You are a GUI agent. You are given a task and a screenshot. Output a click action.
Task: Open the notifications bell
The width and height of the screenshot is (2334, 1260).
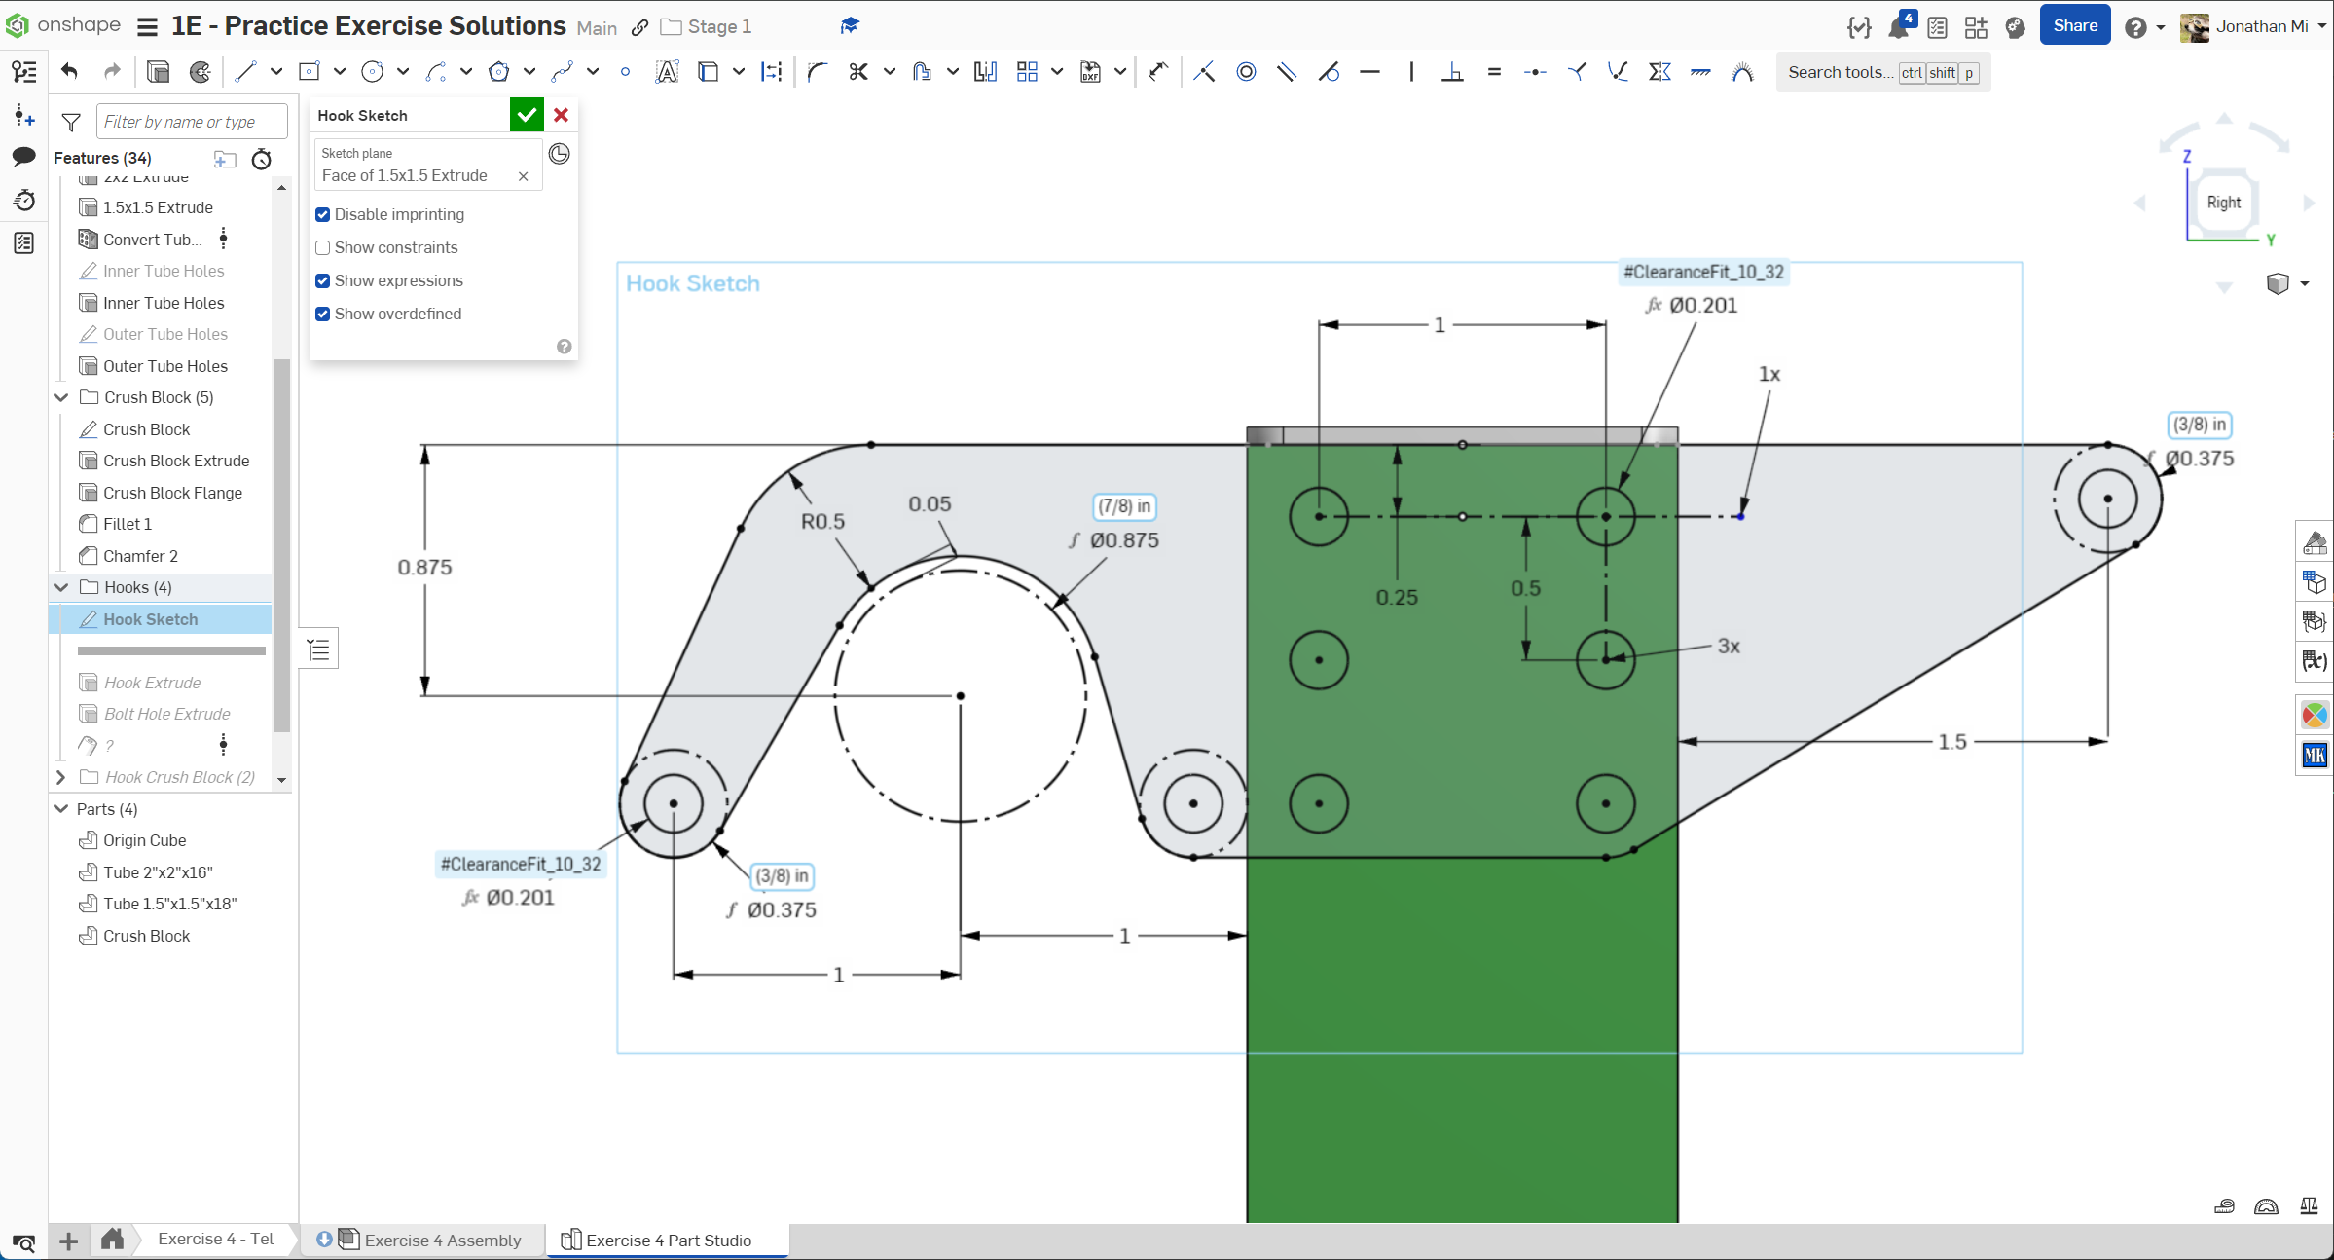[x=1898, y=26]
